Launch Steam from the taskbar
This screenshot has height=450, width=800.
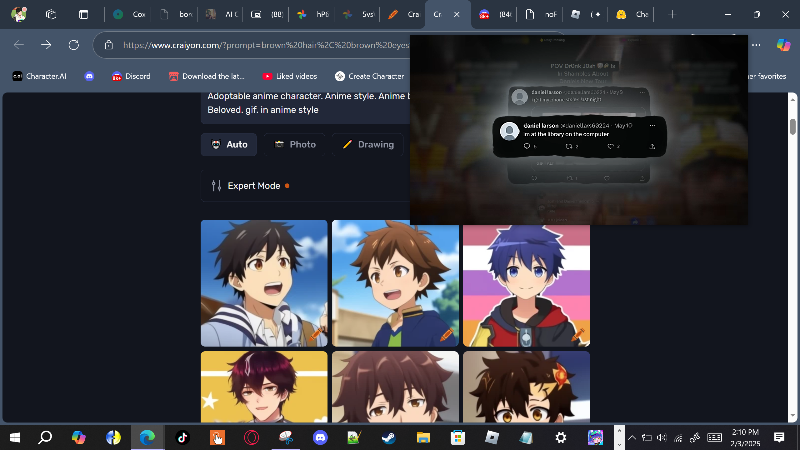(389, 437)
